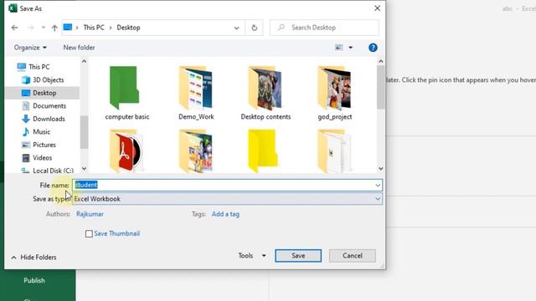Viewport: 536px width, 301px height.
Task: Refresh the Desktop folder view
Action: (255, 28)
